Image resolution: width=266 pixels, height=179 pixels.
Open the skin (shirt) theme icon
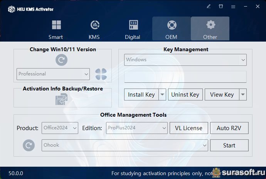[x=221, y=7]
